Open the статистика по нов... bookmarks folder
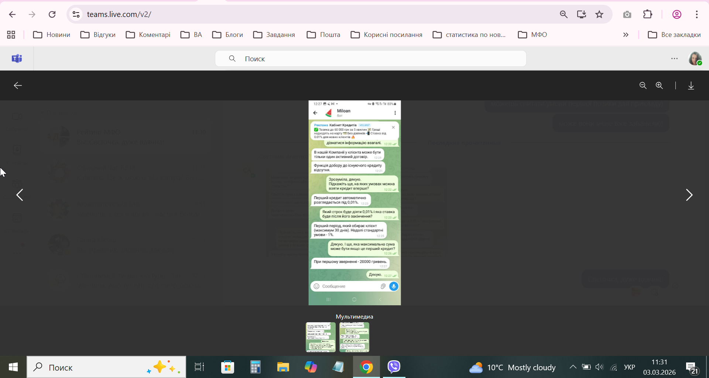This screenshot has height=378, width=709. coord(469,35)
